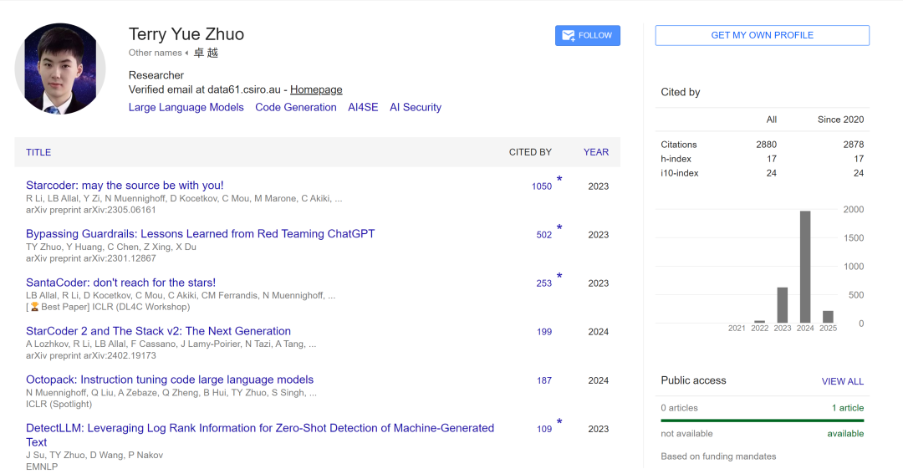Click the 2024 bar in citations chart
The height and width of the screenshot is (474, 903).
(x=805, y=267)
